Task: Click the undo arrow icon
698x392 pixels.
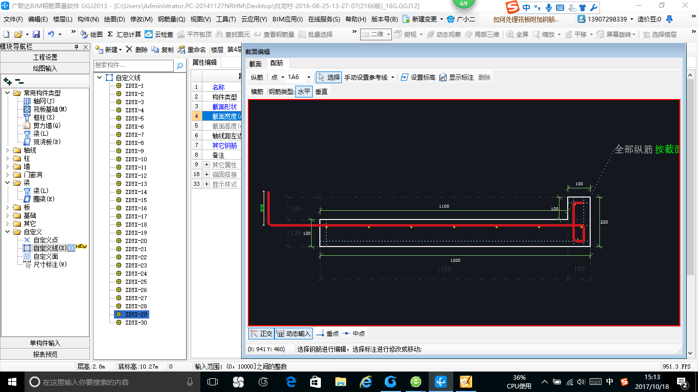Action: (x=51, y=34)
